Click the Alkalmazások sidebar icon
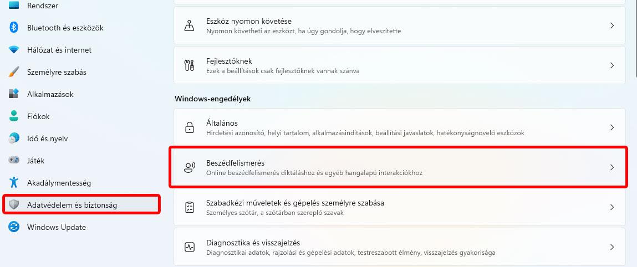The image size is (637, 267). [14, 94]
